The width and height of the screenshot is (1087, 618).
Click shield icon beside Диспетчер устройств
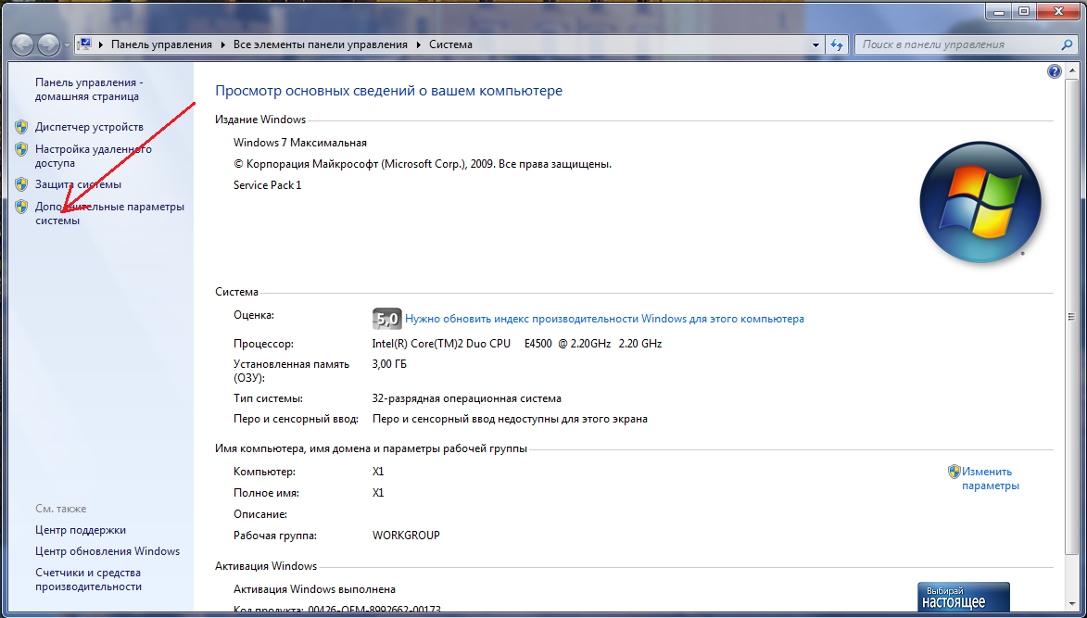pyautogui.click(x=21, y=127)
